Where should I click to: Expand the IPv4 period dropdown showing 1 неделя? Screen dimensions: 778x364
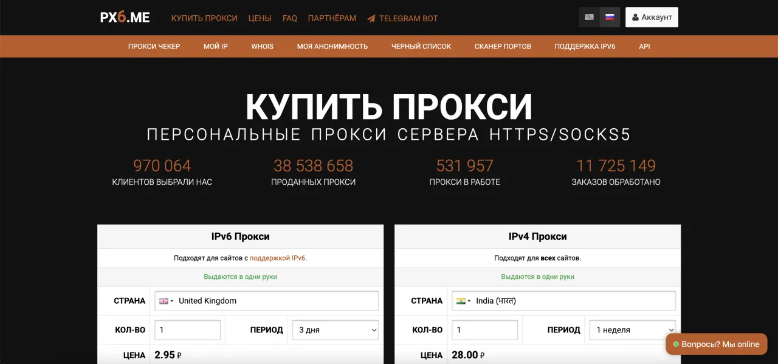point(632,330)
